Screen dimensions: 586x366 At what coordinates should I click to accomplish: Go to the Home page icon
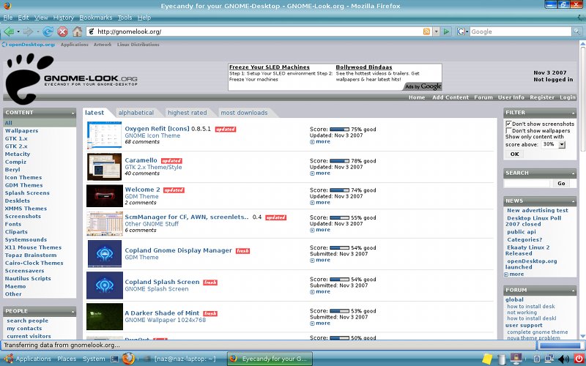[x=77, y=31]
